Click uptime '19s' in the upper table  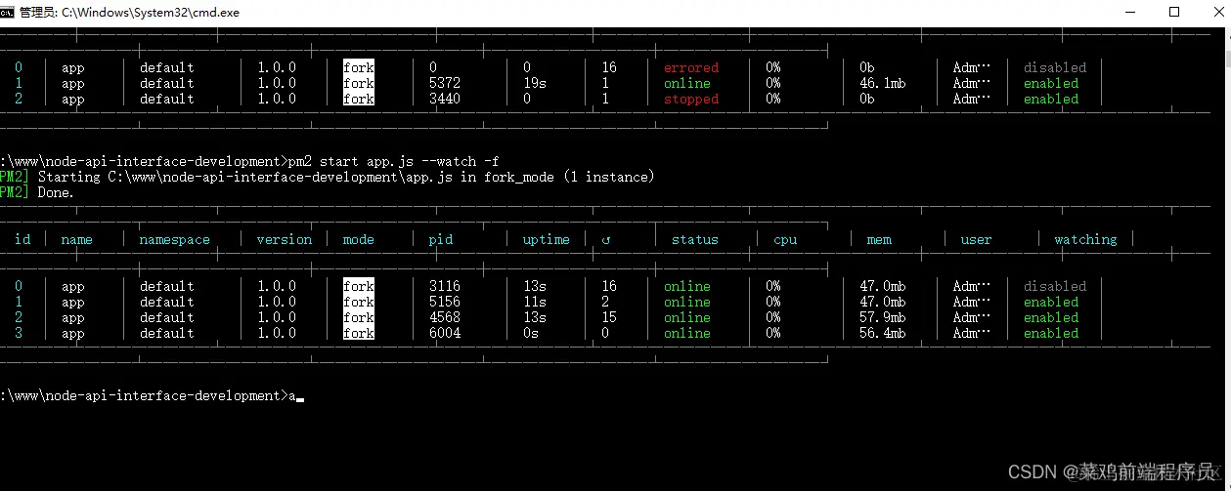[x=535, y=83]
